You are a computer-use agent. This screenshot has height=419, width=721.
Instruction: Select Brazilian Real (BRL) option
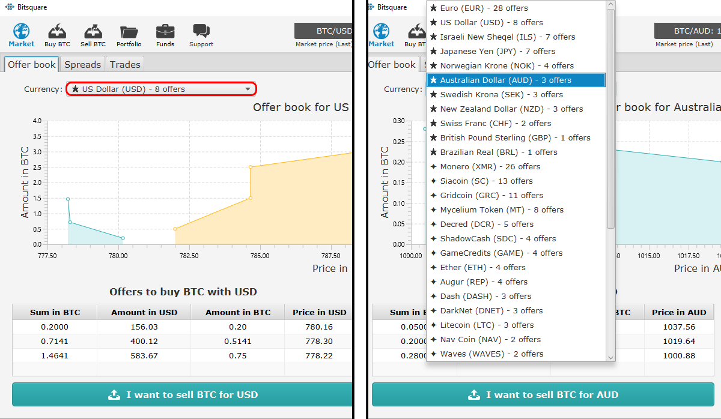[516, 152]
